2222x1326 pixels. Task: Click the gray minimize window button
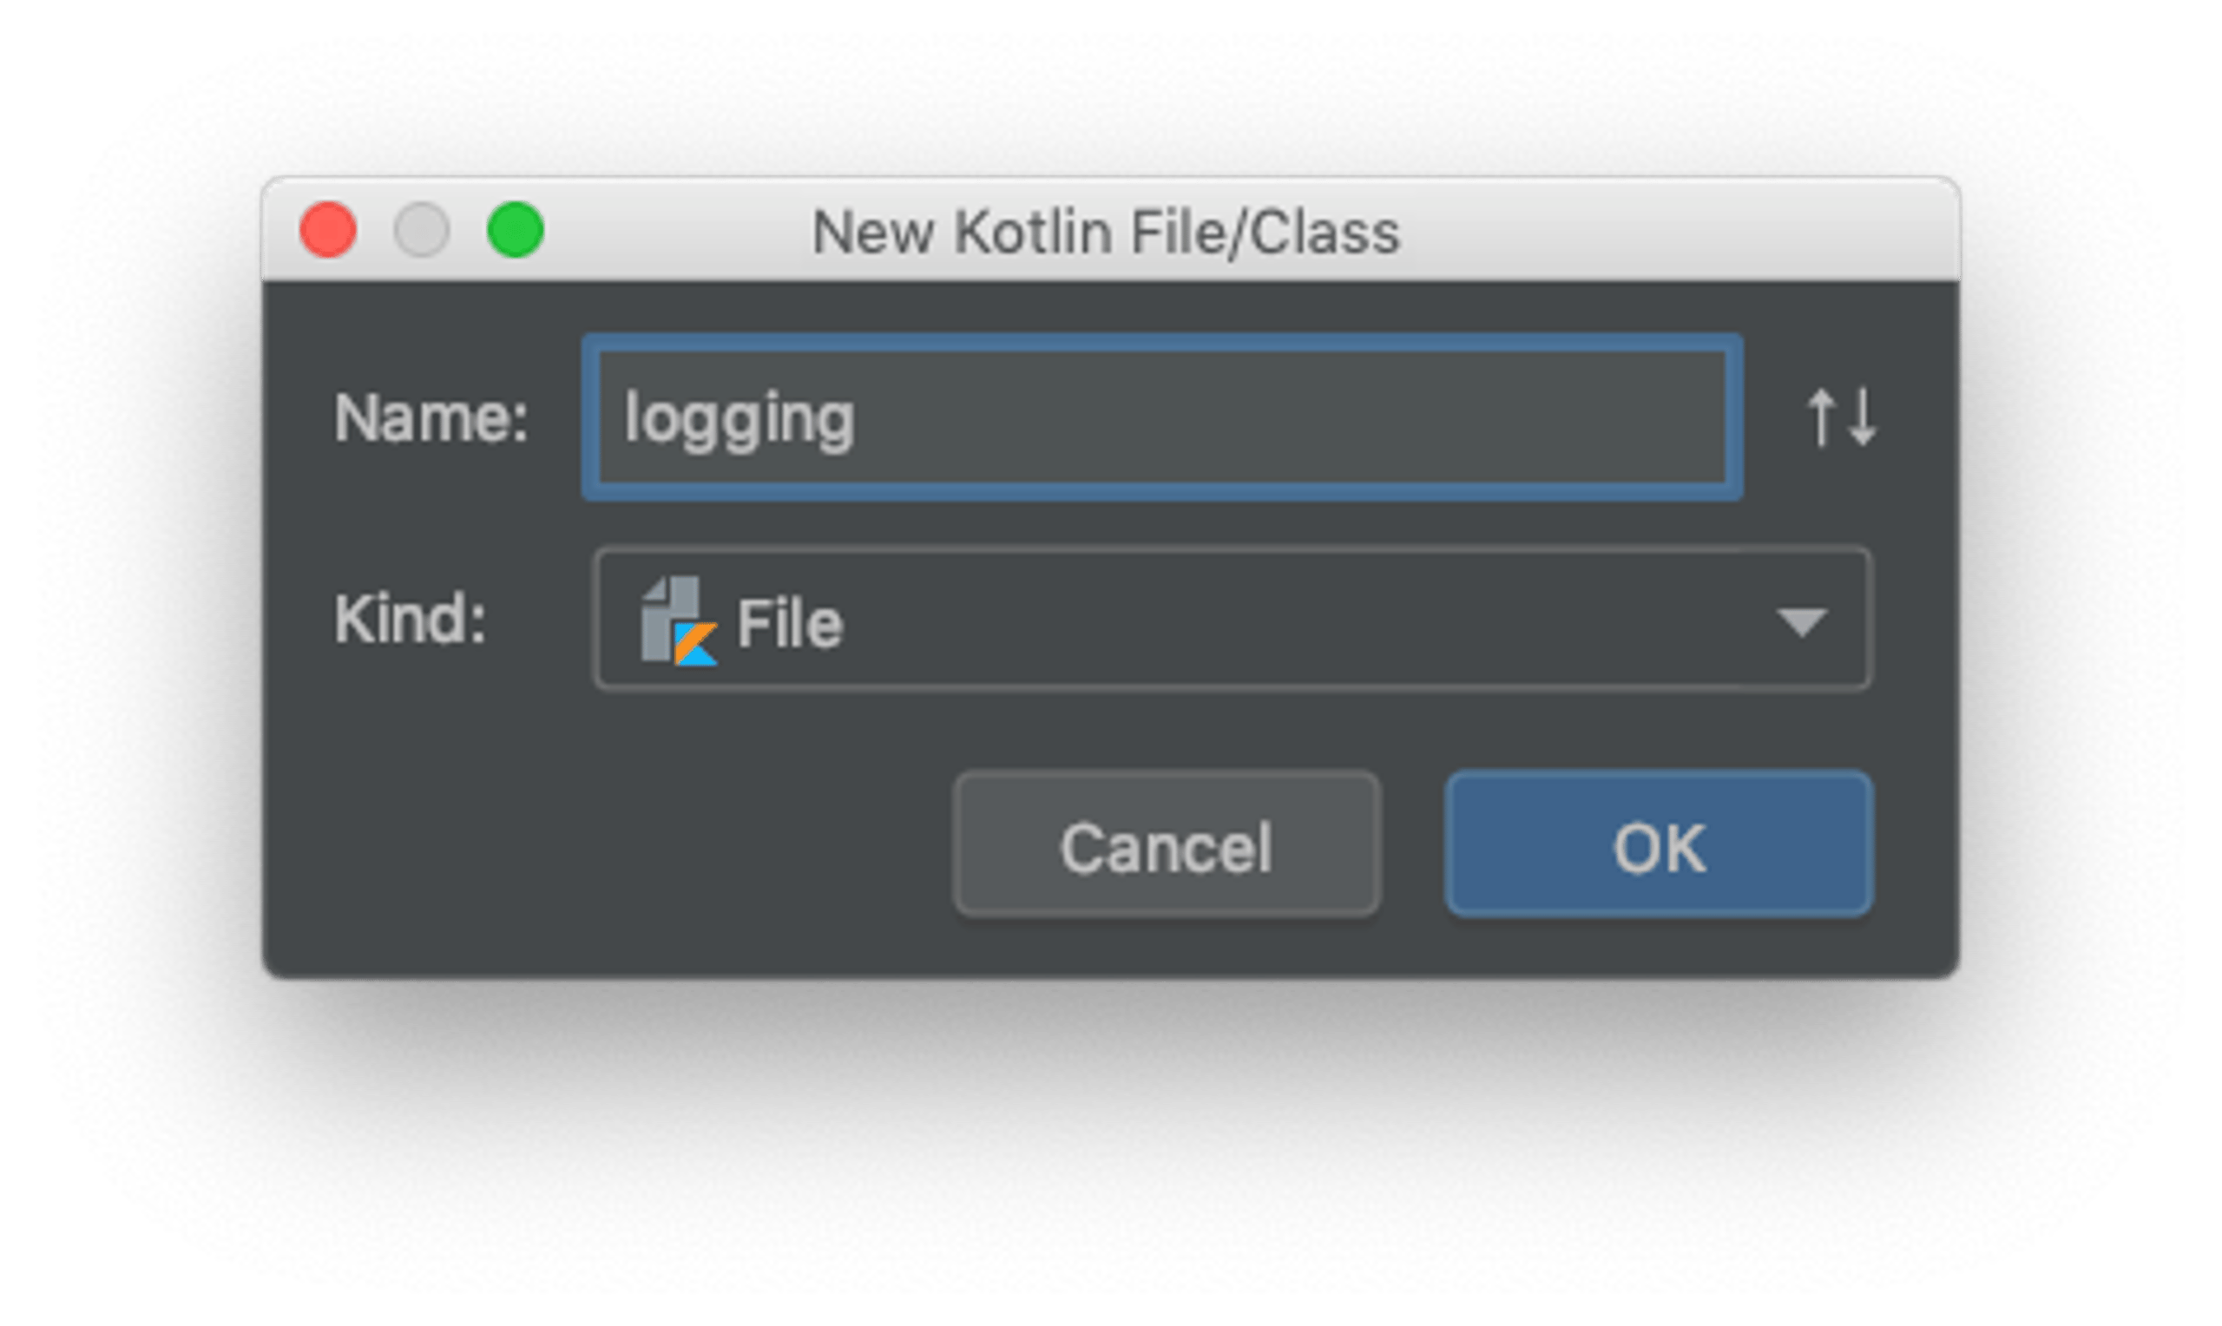pos(422,230)
